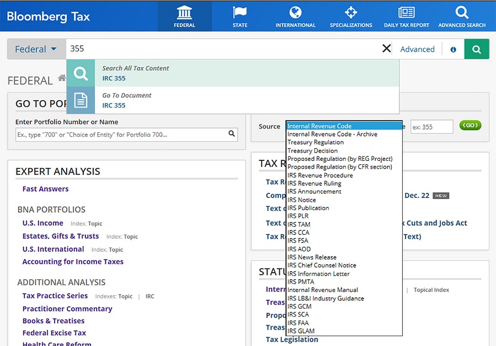Click the Advanced search link
496x346 pixels.
[x=417, y=50]
